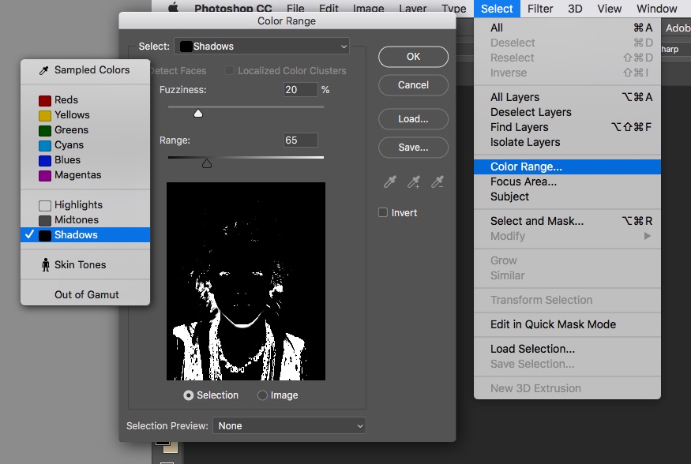Select the Add to Sample eyedropper
Screen dimensions: 691x464
[413, 182]
